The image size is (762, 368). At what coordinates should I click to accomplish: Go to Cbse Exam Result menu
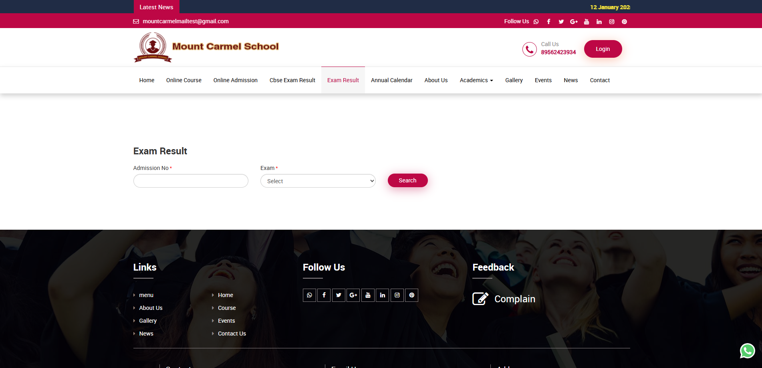(x=292, y=80)
